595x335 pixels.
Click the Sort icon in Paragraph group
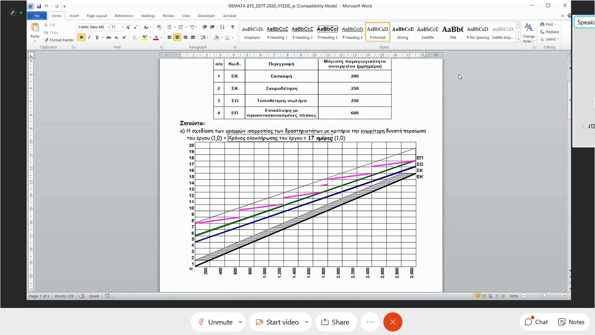click(x=223, y=27)
